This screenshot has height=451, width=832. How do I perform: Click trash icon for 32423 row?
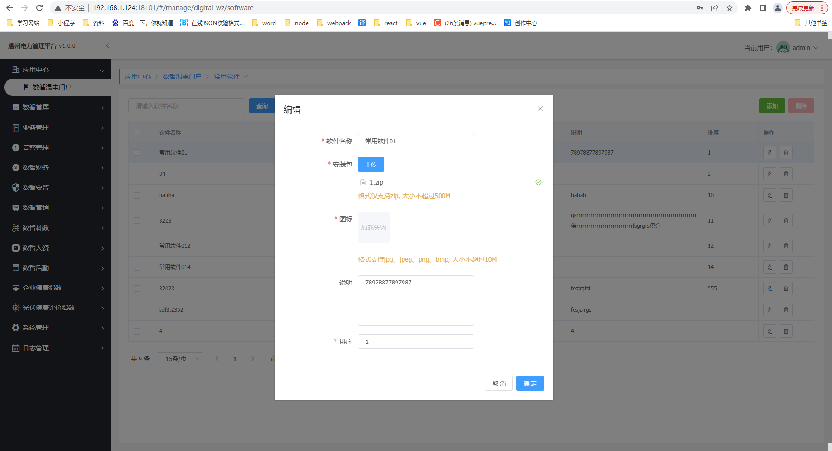click(786, 289)
